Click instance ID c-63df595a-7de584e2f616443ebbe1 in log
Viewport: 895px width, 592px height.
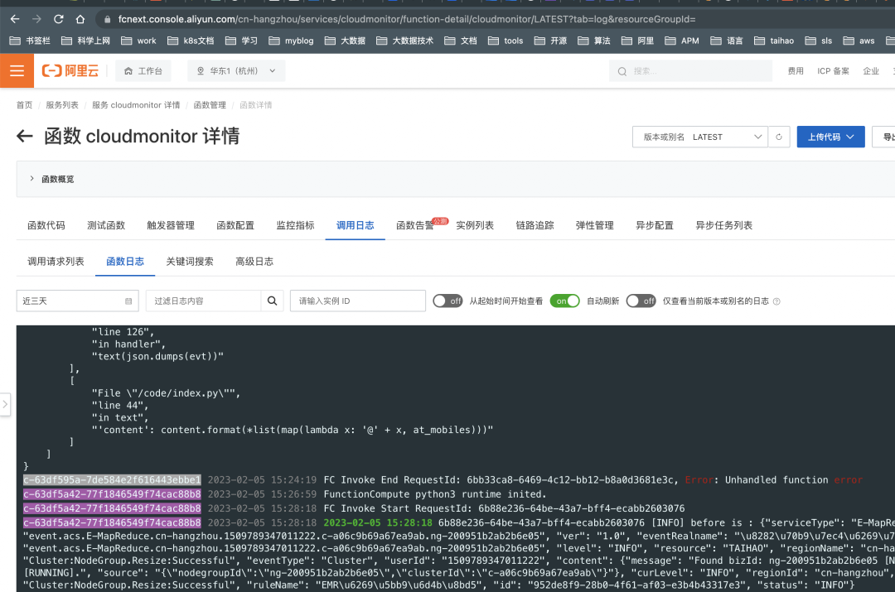point(112,479)
